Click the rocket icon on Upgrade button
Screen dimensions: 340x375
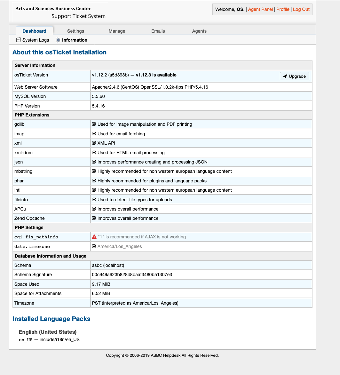click(285, 76)
